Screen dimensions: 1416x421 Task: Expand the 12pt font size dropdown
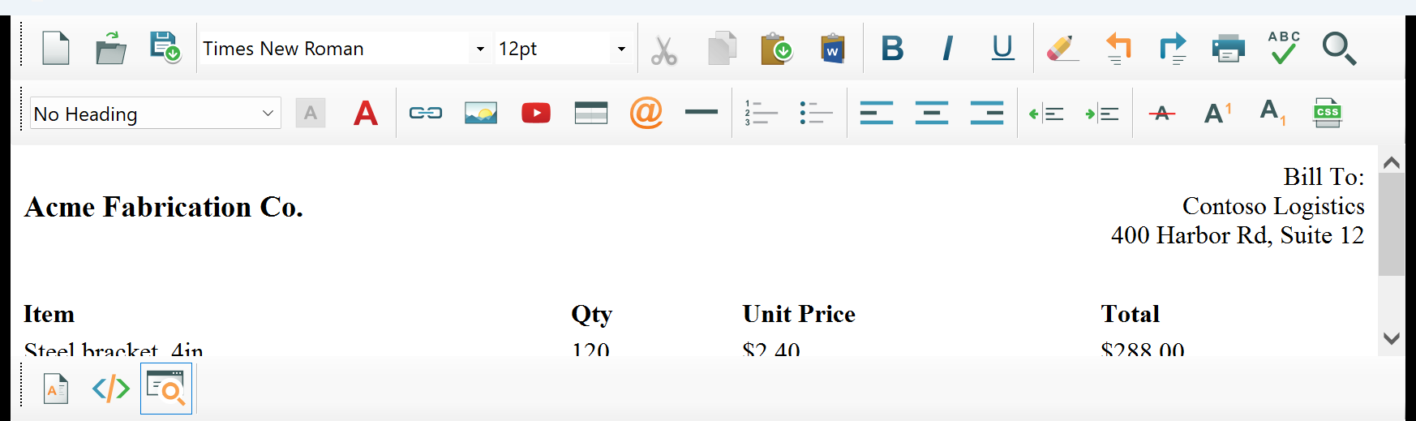(621, 49)
